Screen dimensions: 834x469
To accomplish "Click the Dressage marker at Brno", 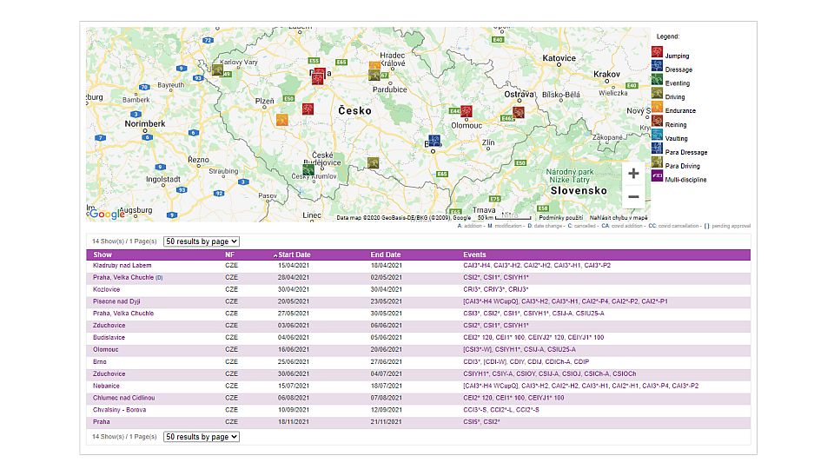I will [434, 141].
